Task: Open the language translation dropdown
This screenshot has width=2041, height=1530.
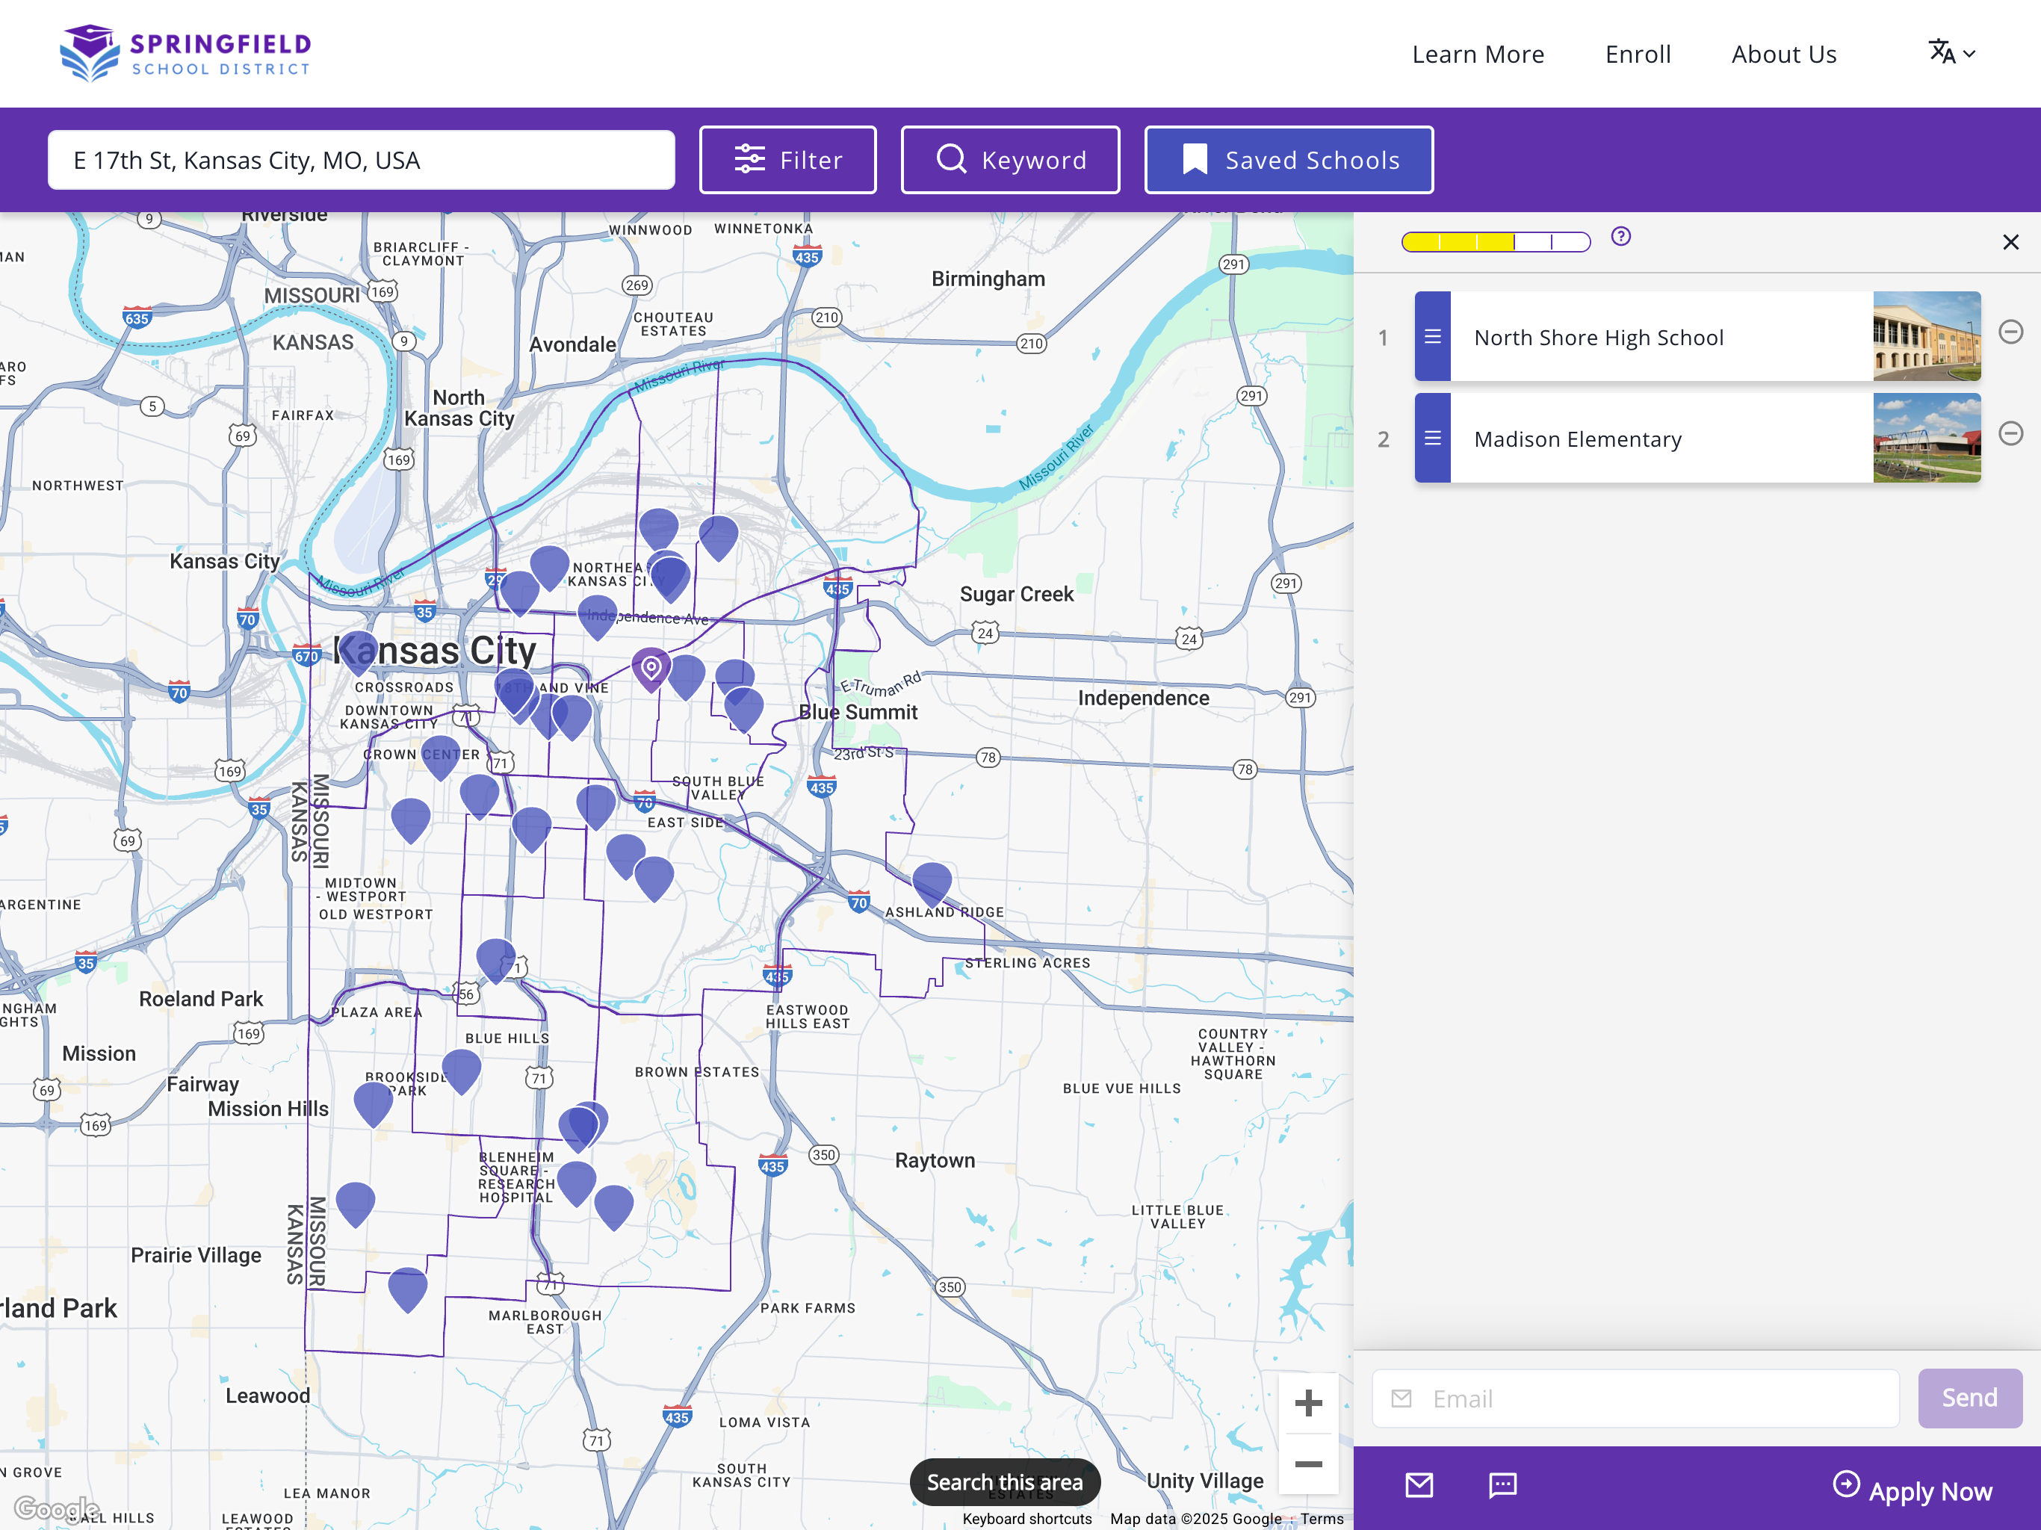Action: pyautogui.click(x=1951, y=54)
